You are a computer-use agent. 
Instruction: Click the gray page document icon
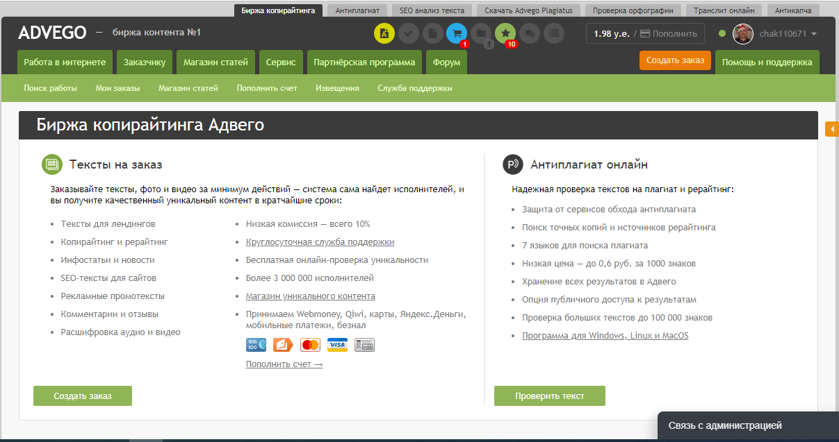pyautogui.click(x=432, y=33)
